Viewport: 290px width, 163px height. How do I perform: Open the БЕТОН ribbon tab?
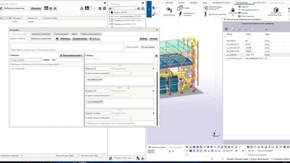click(181, 3)
